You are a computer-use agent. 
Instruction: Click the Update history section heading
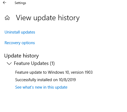pyautogui.click(x=21, y=56)
